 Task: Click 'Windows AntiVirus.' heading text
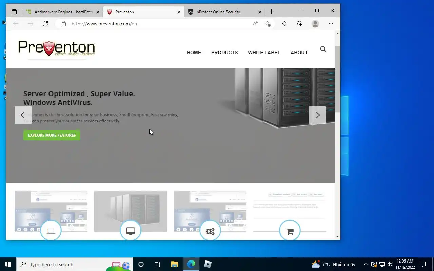point(58,102)
